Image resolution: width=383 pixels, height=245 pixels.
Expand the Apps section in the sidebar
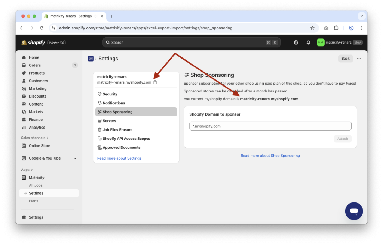[26, 169]
